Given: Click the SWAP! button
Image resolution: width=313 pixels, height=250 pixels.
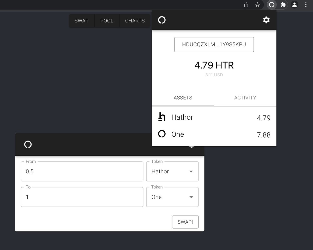Looking at the screenshot, I should click(x=185, y=222).
